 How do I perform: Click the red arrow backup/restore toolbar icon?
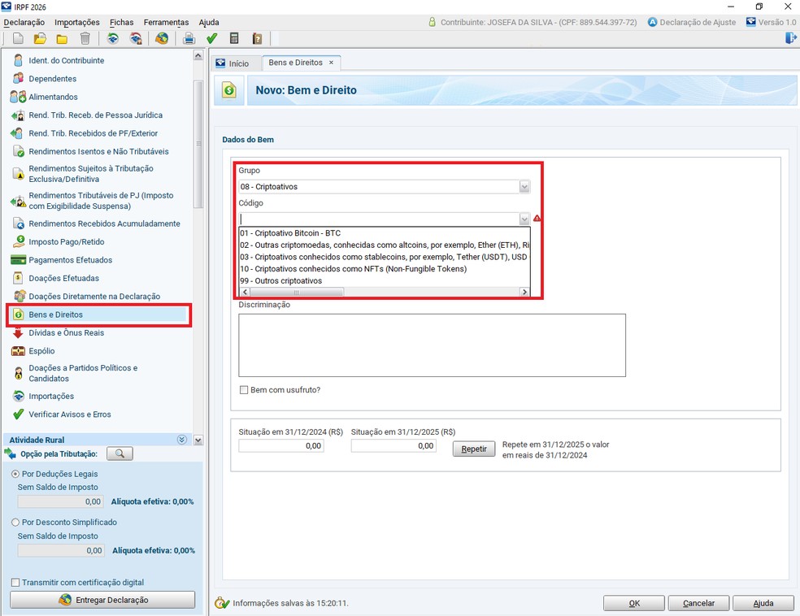coord(136,38)
